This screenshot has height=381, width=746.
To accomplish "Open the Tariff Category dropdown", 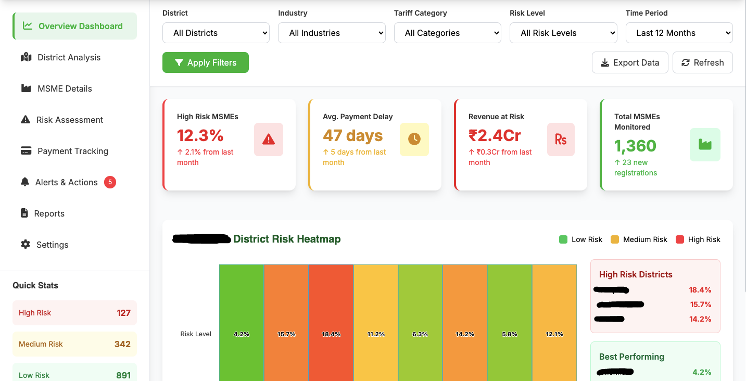I will coord(447,33).
